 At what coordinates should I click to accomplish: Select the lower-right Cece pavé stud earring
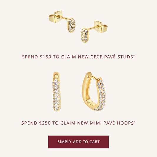[x=94, y=32]
